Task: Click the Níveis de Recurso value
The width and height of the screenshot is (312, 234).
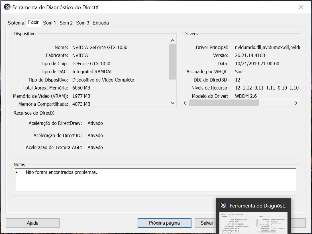Action: click(x=268, y=88)
